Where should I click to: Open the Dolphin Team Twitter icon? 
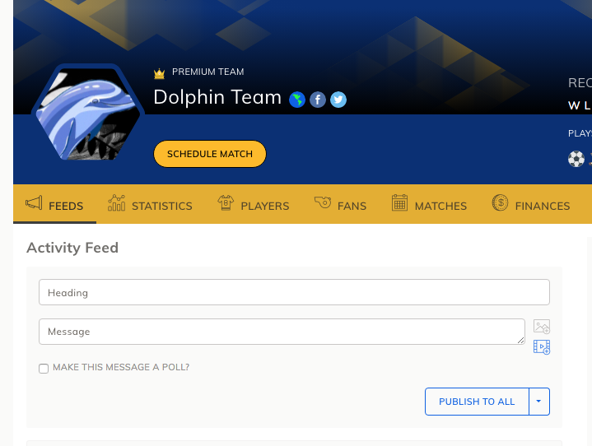pos(338,100)
